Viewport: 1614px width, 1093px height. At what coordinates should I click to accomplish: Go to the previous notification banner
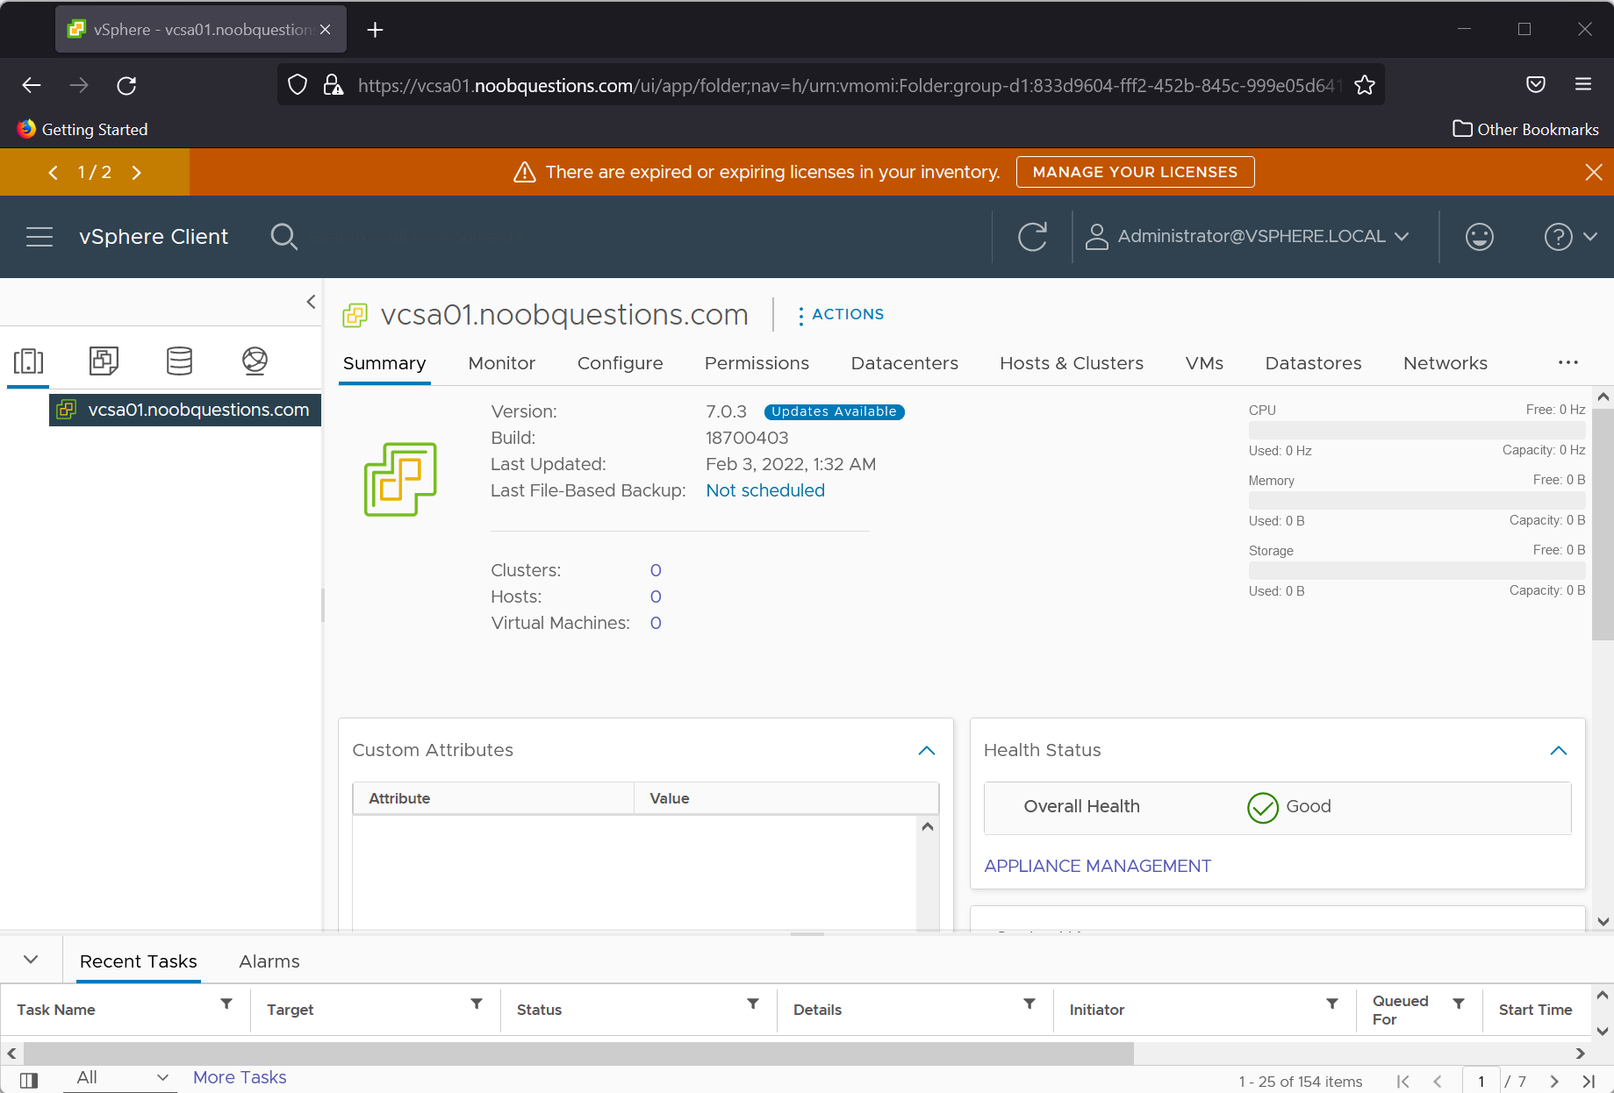coord(54,172)
